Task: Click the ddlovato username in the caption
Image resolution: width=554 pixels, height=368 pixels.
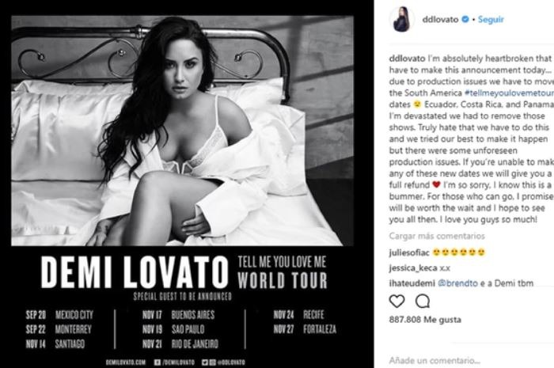Action: pyautogui.click(x=407, y=59)
